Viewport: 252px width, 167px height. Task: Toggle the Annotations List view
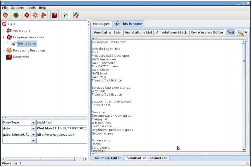(x=138, y=32)
